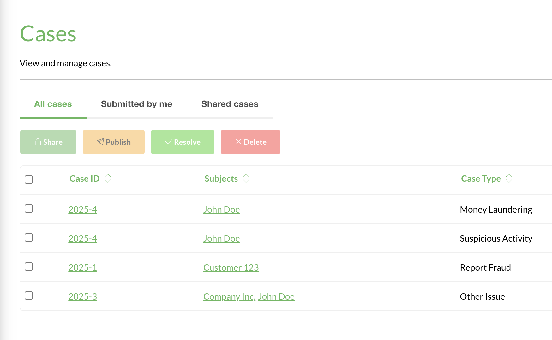The width and height of the screenshot is (552, 340).
Task: Click the Share upload icon
Action: (38, 142)
